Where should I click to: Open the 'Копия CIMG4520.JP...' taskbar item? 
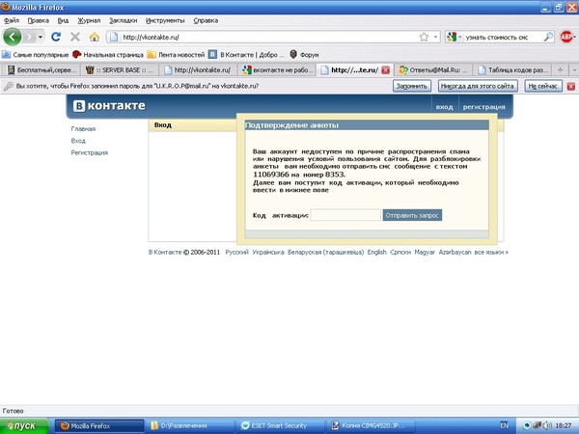[x=371, y=426]
